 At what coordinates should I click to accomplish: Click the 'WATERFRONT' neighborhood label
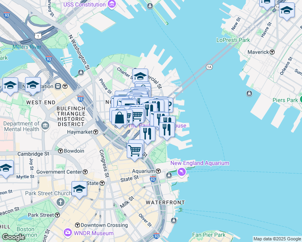click(165, 202)
